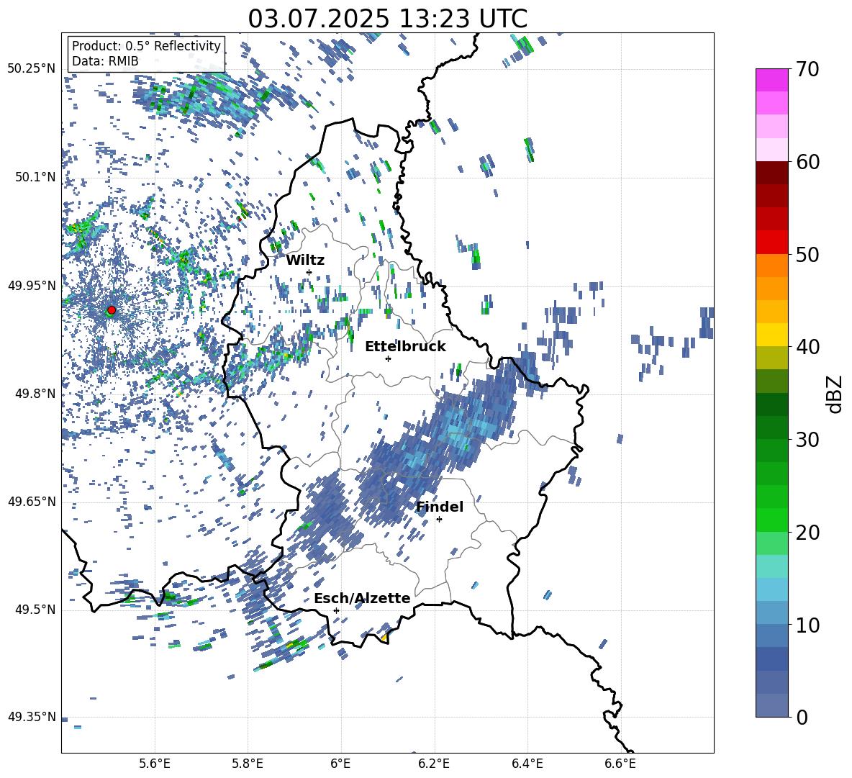The width and height of the screenshot is (852, 778).
Task: Click the 0 colorbar tick label
Action: point(802,717)
